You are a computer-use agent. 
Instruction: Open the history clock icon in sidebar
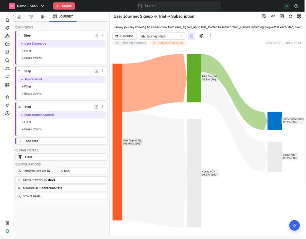pyautogui.click(x=7, y=113)
